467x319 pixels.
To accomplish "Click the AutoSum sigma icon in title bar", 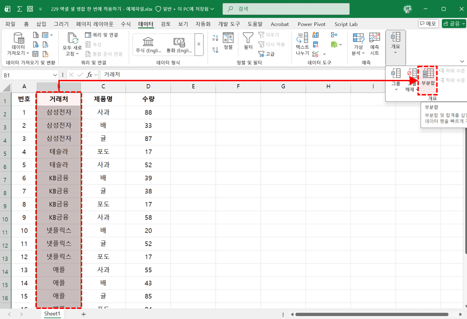I will [19, 9].
